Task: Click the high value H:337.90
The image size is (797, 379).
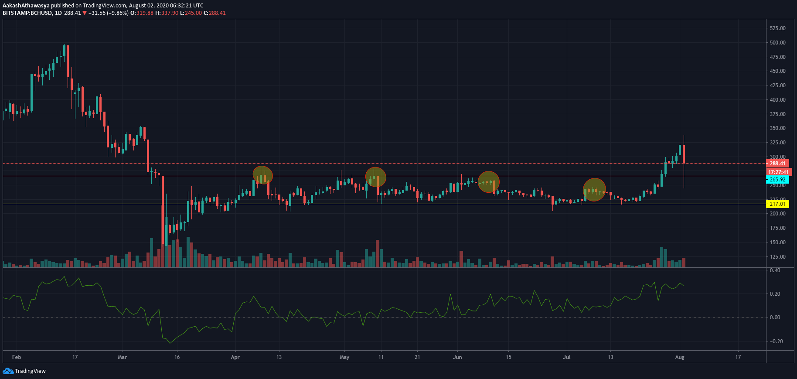Action: pyautogui.click(x=167, y=13)
